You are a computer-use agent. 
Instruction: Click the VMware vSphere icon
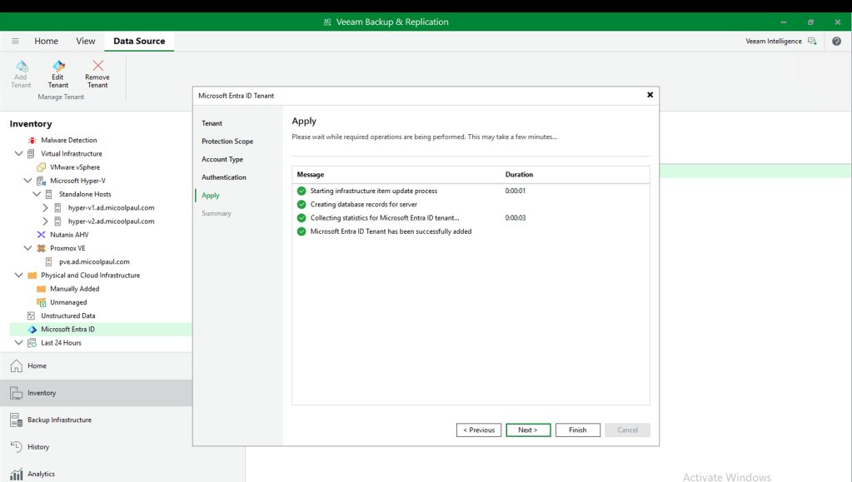point(41,167)
